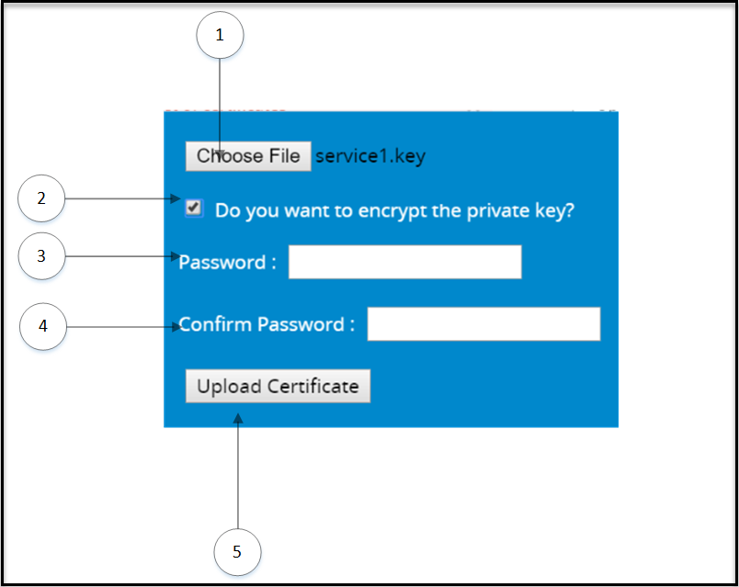The height and width of the screenshot is (587, 739).
Task: Click the Choose File button
Action: click(x=248, y=156)
